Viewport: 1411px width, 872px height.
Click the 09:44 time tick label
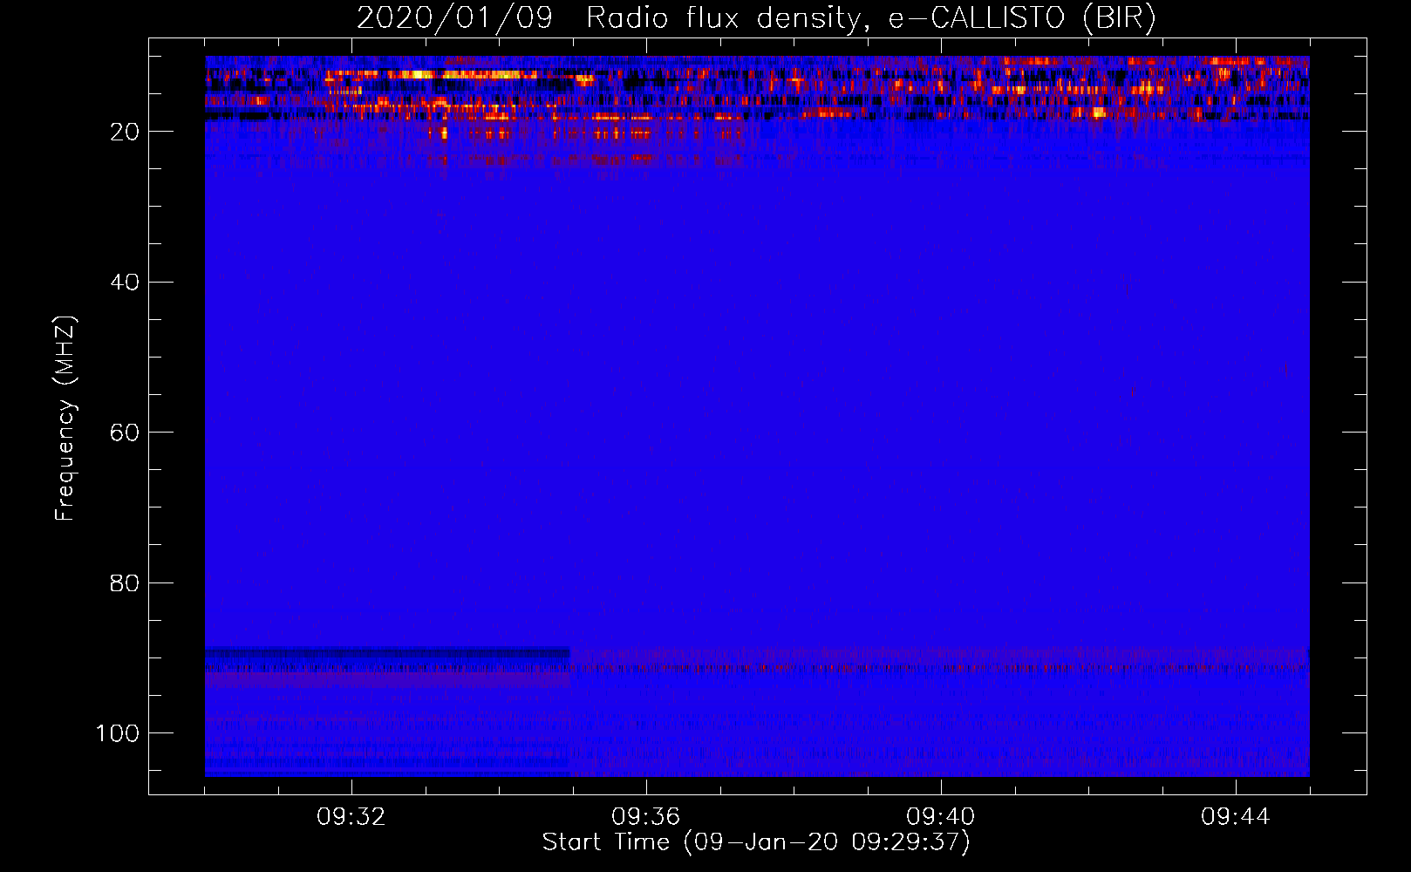point(1236,817)
